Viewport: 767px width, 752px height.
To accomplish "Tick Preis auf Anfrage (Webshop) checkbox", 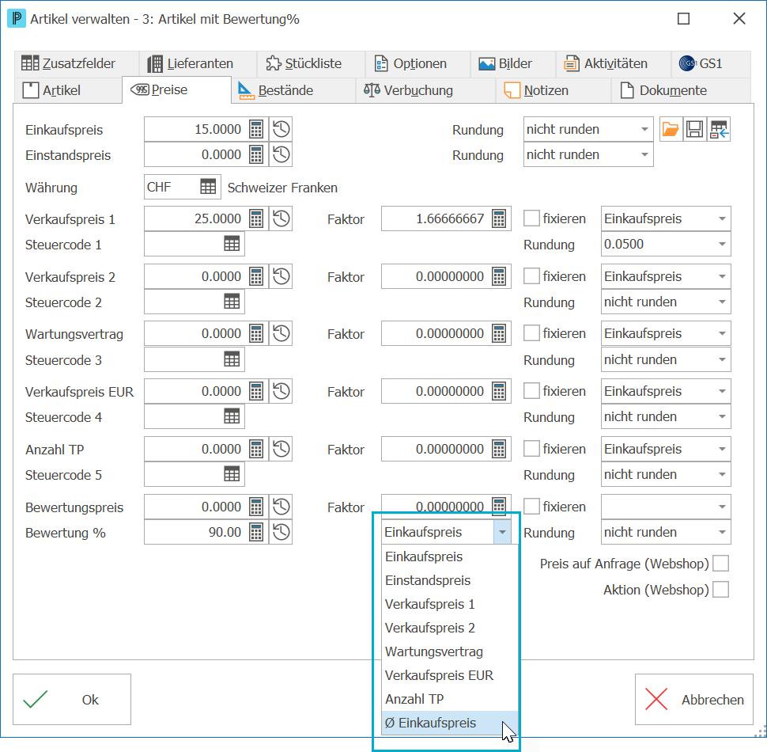I will point(720,564).
